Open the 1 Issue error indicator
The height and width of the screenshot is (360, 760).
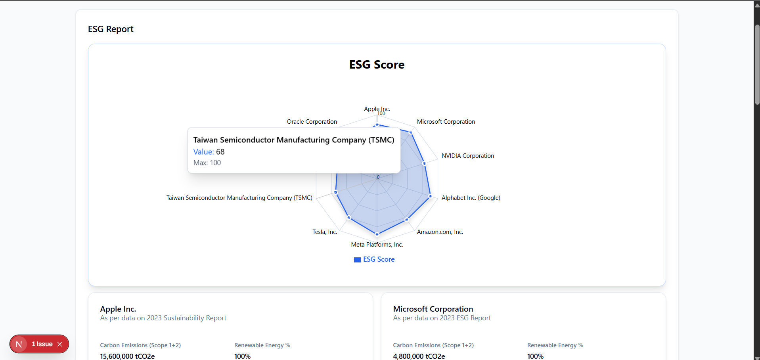tap(42, 344)
